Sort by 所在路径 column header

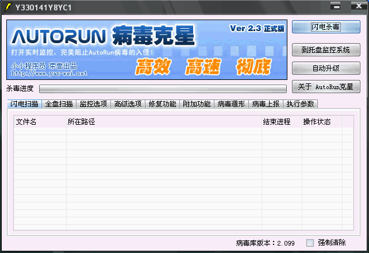tap(164, 122)
